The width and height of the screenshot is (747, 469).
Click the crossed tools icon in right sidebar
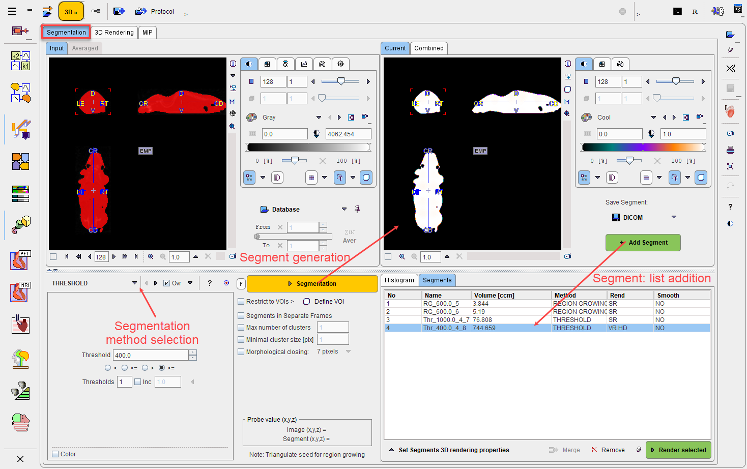click(x=730, y=68)
